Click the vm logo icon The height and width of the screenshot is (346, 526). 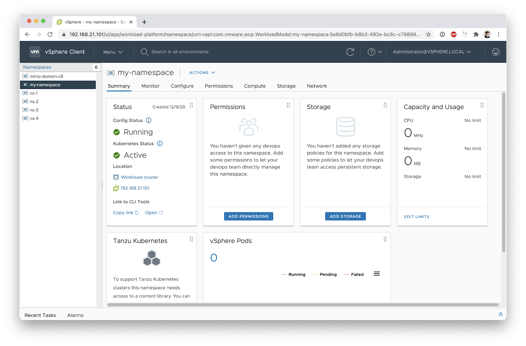[35, 52]
